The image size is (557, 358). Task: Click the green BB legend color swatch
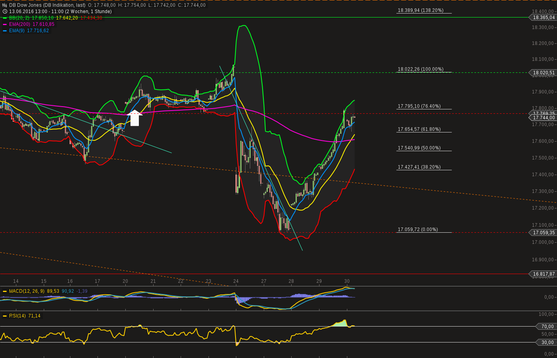(x=4, y=18)
